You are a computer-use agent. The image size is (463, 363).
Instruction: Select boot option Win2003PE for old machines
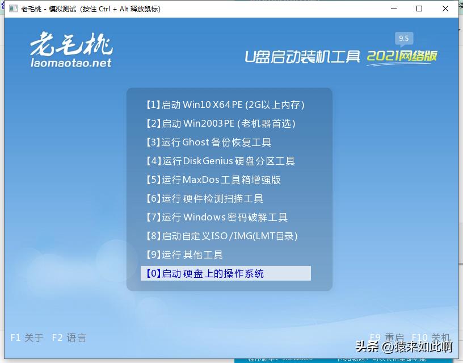pos(220,123)
